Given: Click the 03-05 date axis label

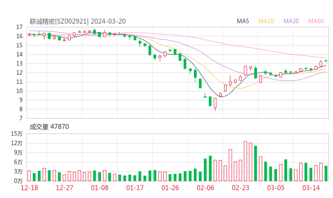Looking at the screenshot, I should click(x=276, y=188).
